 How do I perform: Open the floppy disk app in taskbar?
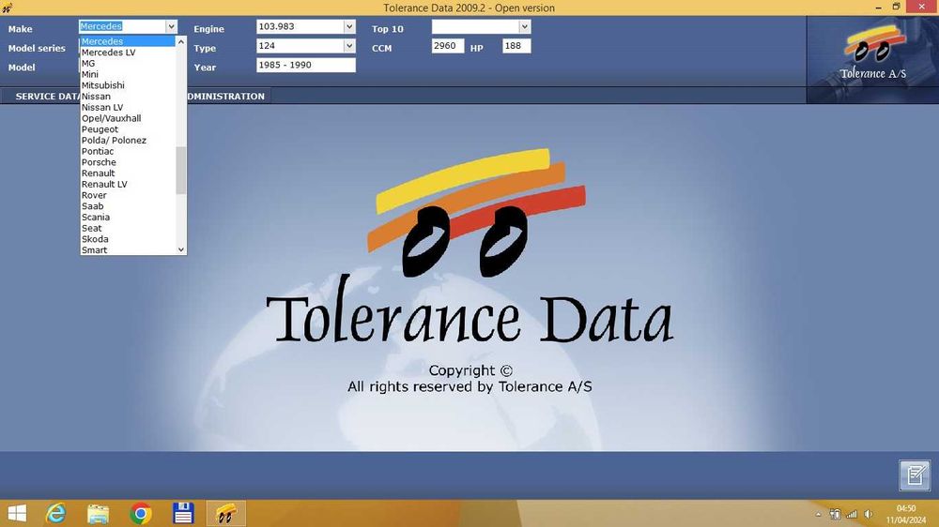[183, 513]
